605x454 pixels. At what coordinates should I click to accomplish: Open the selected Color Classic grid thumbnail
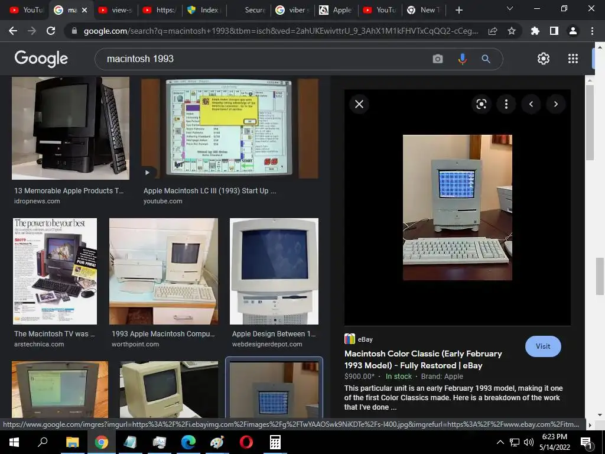tap(274, 389)
